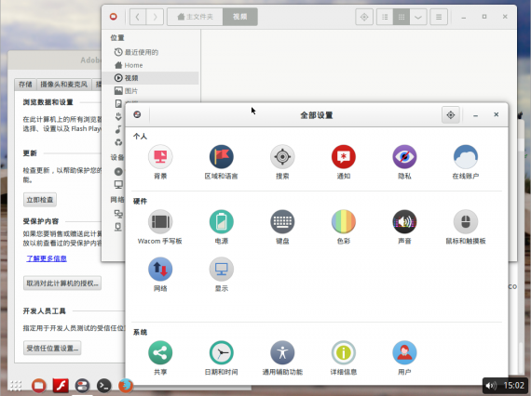Viewport: 531px width, 396px height.
Task: Click the app icon in 全部设置 title bar
Action: 137,114
